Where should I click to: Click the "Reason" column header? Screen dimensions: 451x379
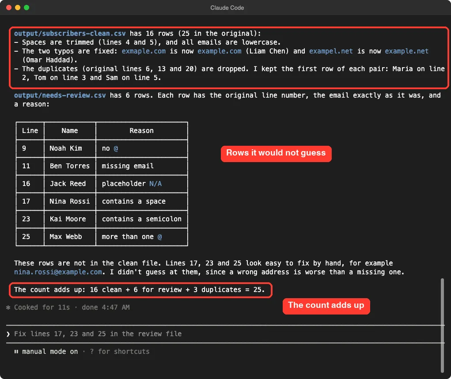141,131
